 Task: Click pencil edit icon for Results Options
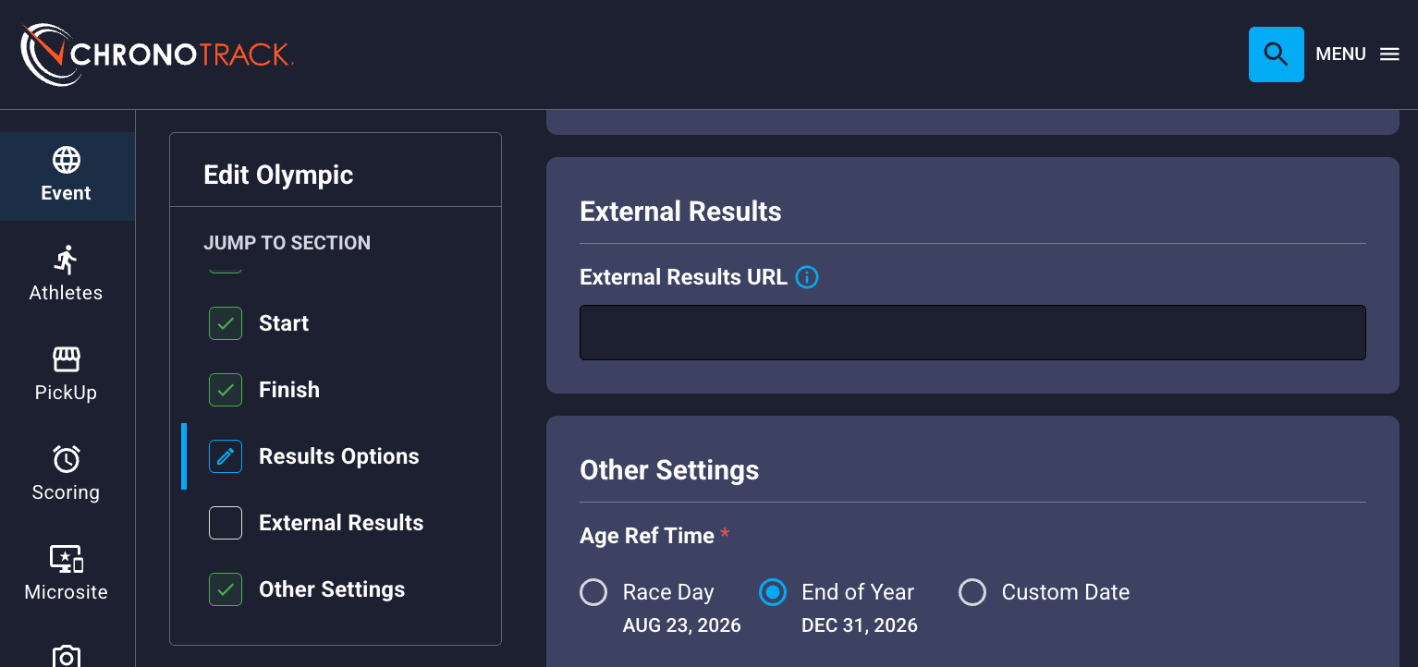(226, 456)
